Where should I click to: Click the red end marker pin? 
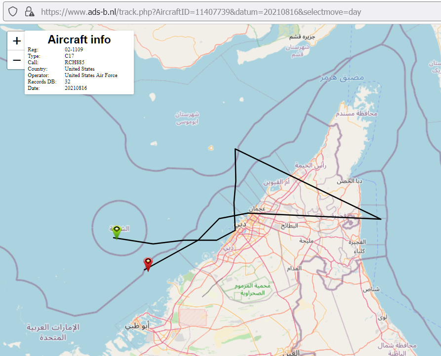pyautogui.click(x=148, y=264)
